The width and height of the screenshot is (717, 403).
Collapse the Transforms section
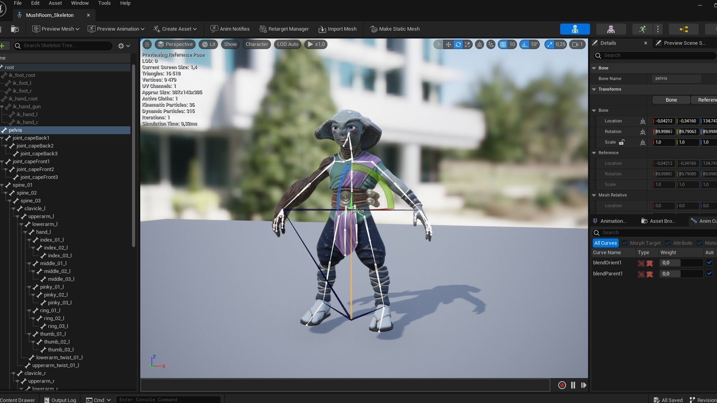[594, 89]
